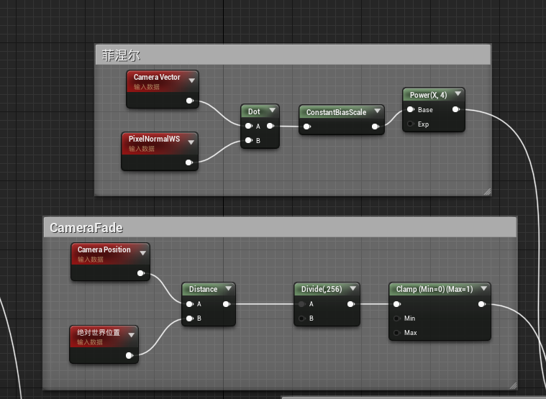546x399 pixels.
Task: Select the CameraFade comment box title
Action: (86, 228)
